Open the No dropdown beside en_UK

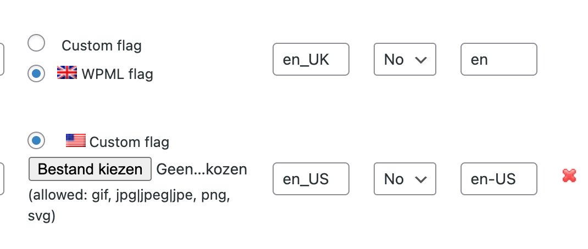point(404,59)
